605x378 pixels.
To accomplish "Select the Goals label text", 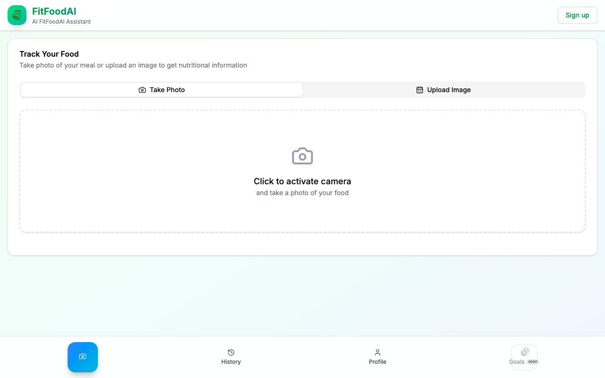I will (x=517, y=362).
